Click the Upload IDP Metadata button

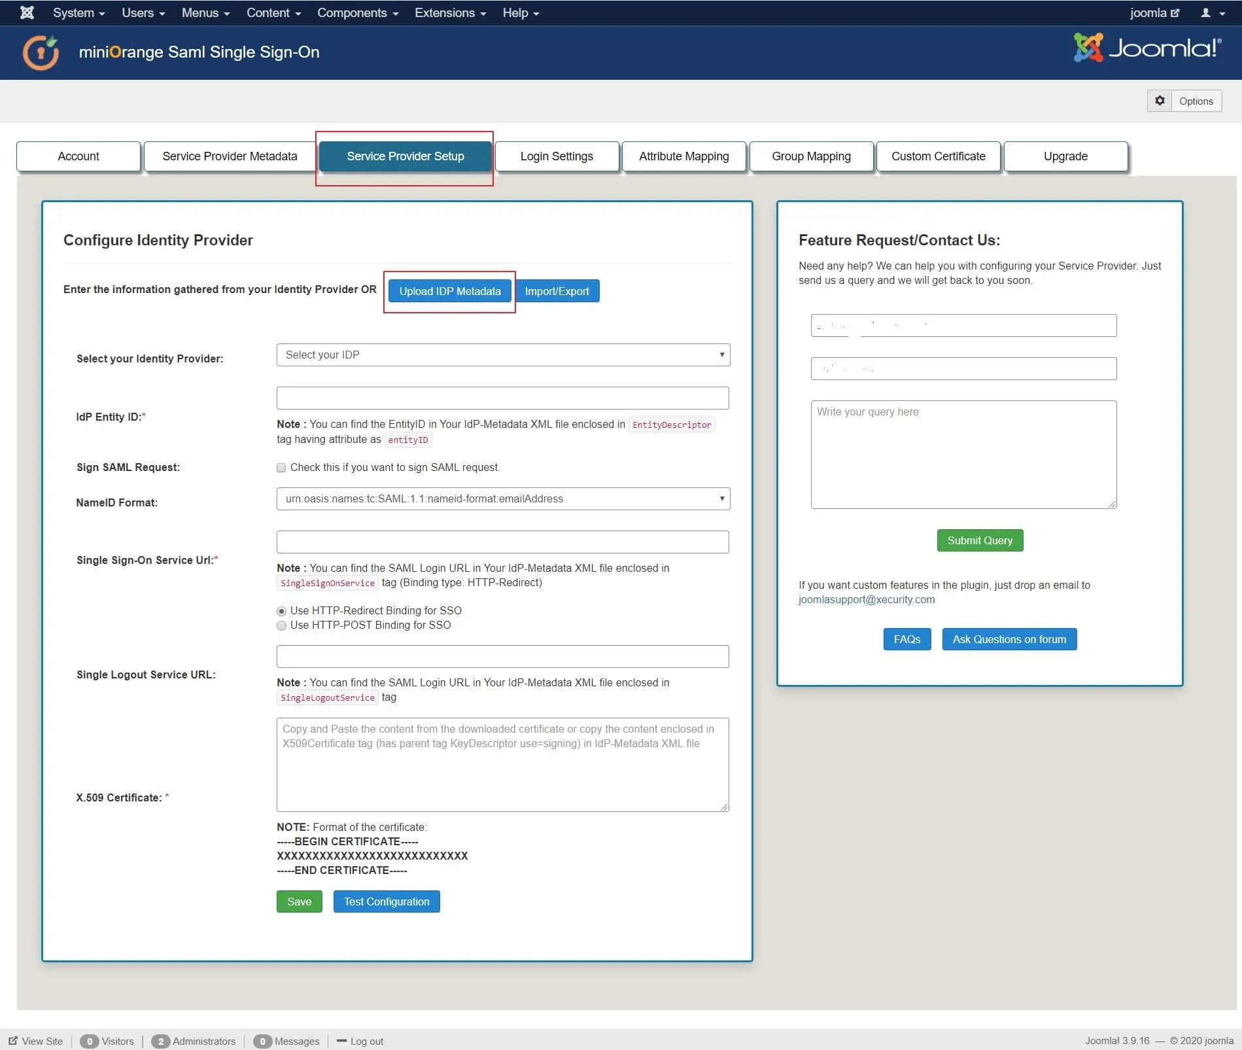[x=450, y=291]
